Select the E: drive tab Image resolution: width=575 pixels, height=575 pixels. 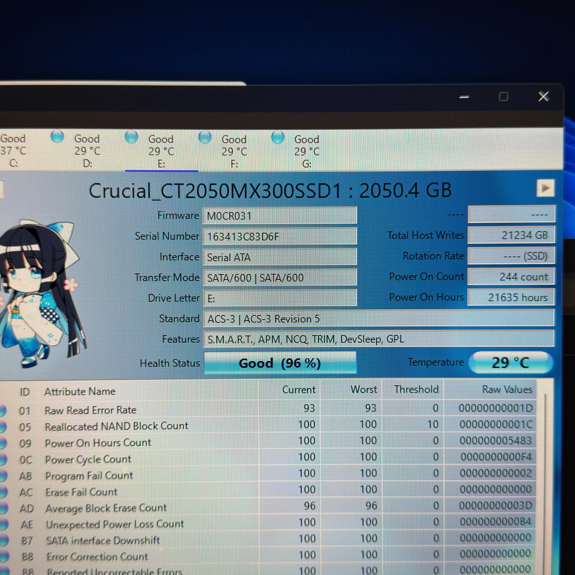pos(162,151)
